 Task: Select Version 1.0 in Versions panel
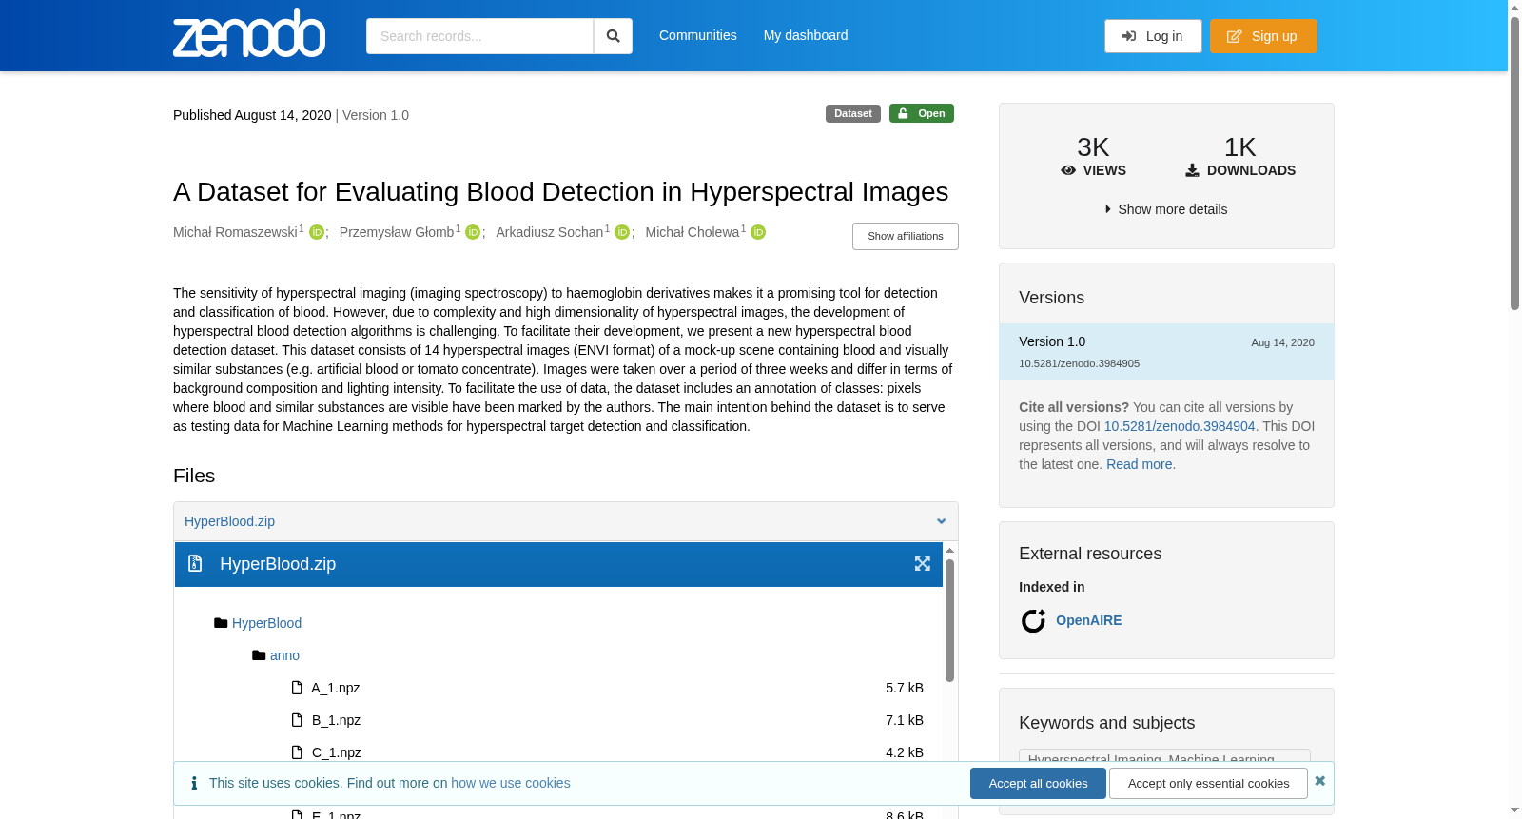(1166, 352)
